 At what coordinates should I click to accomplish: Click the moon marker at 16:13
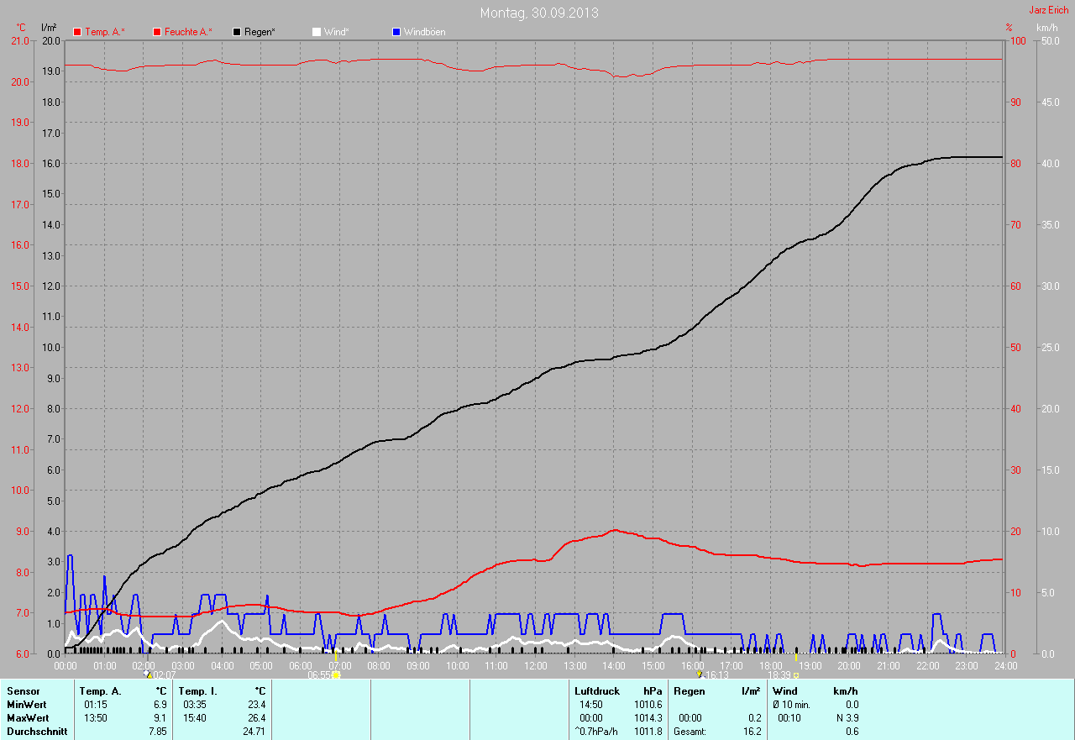click(x=700, y=674)
